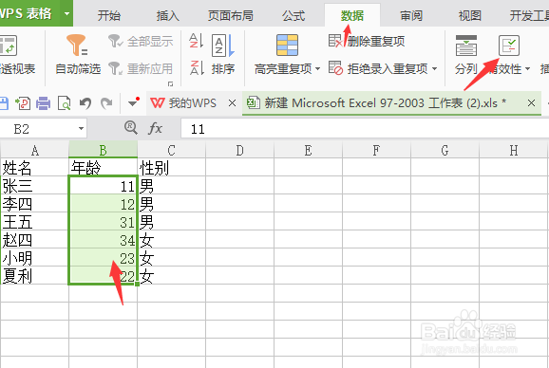Select cell containing 姓名
The height and width of the screenshot is (368, 549).
click(34, 168)
